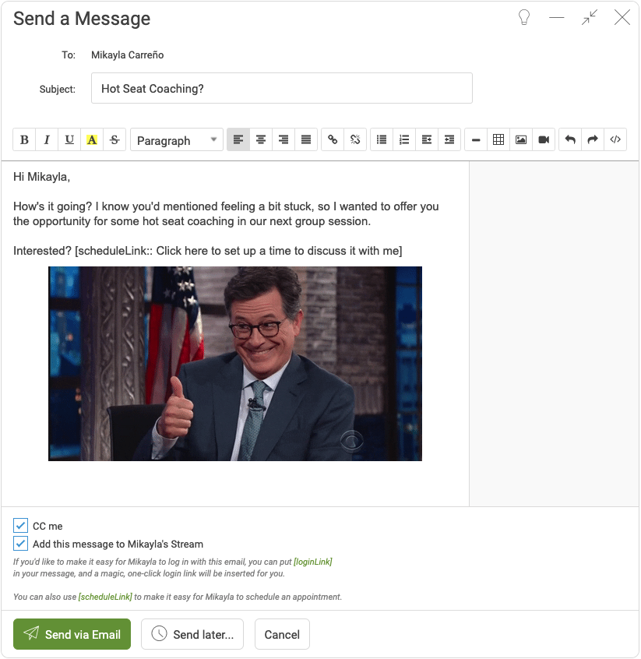Close the Send a Message dialog
Image resolution: width=641 pixels, height=659 pixels.
tap(622, 18)
